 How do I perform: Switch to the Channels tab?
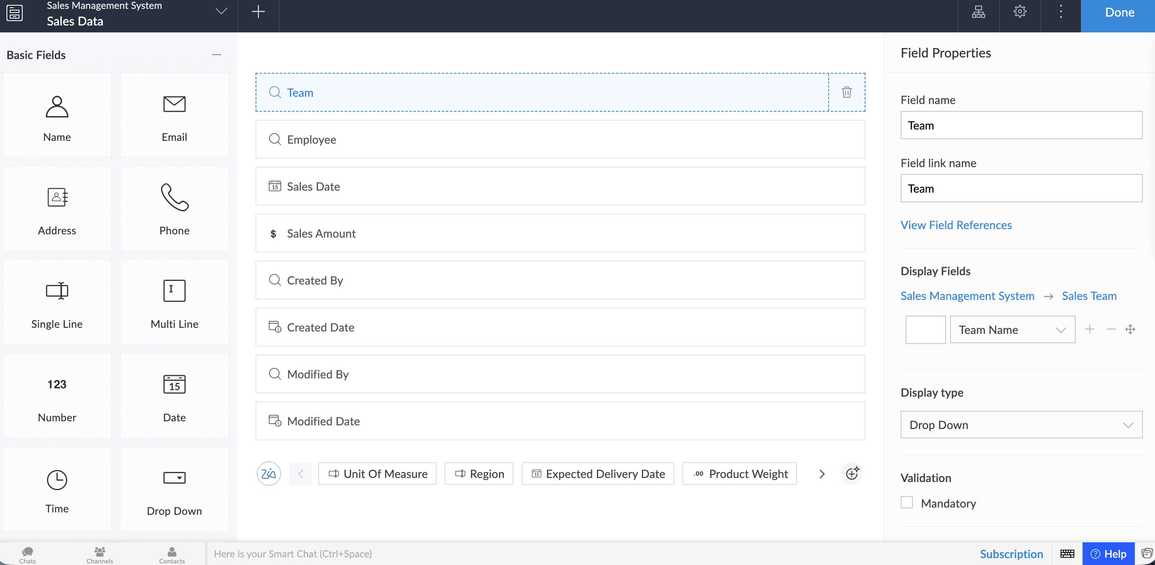click(100, 555)
